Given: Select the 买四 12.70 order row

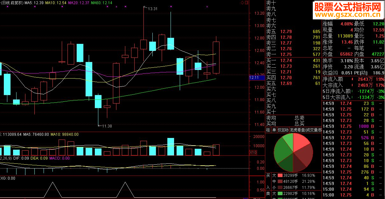Looking at the screenshot, I should (293, 78).
